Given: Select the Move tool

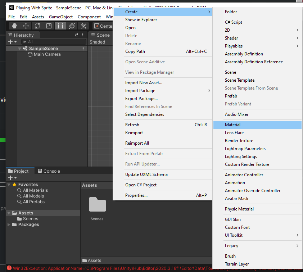Looking at the screenshot, I should (26, 26).
